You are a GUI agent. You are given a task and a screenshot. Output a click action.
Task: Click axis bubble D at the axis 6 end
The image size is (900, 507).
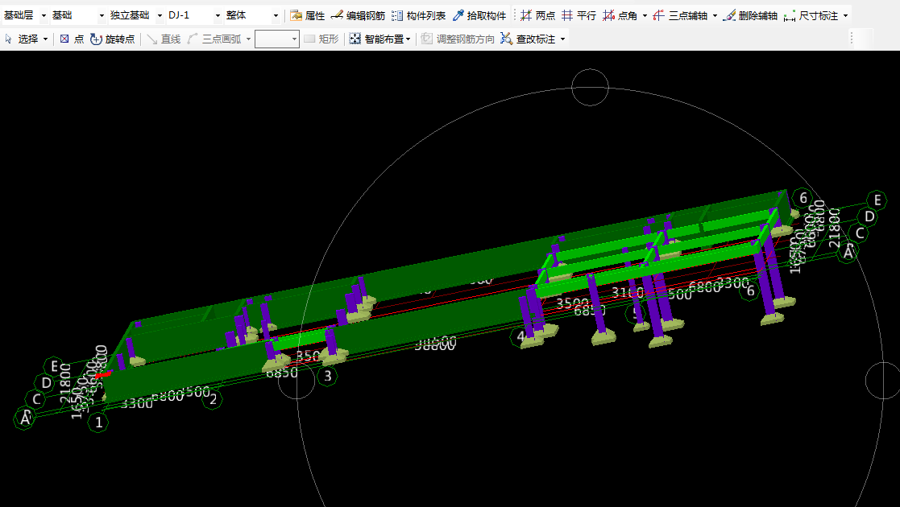click(x=869, y=216)
